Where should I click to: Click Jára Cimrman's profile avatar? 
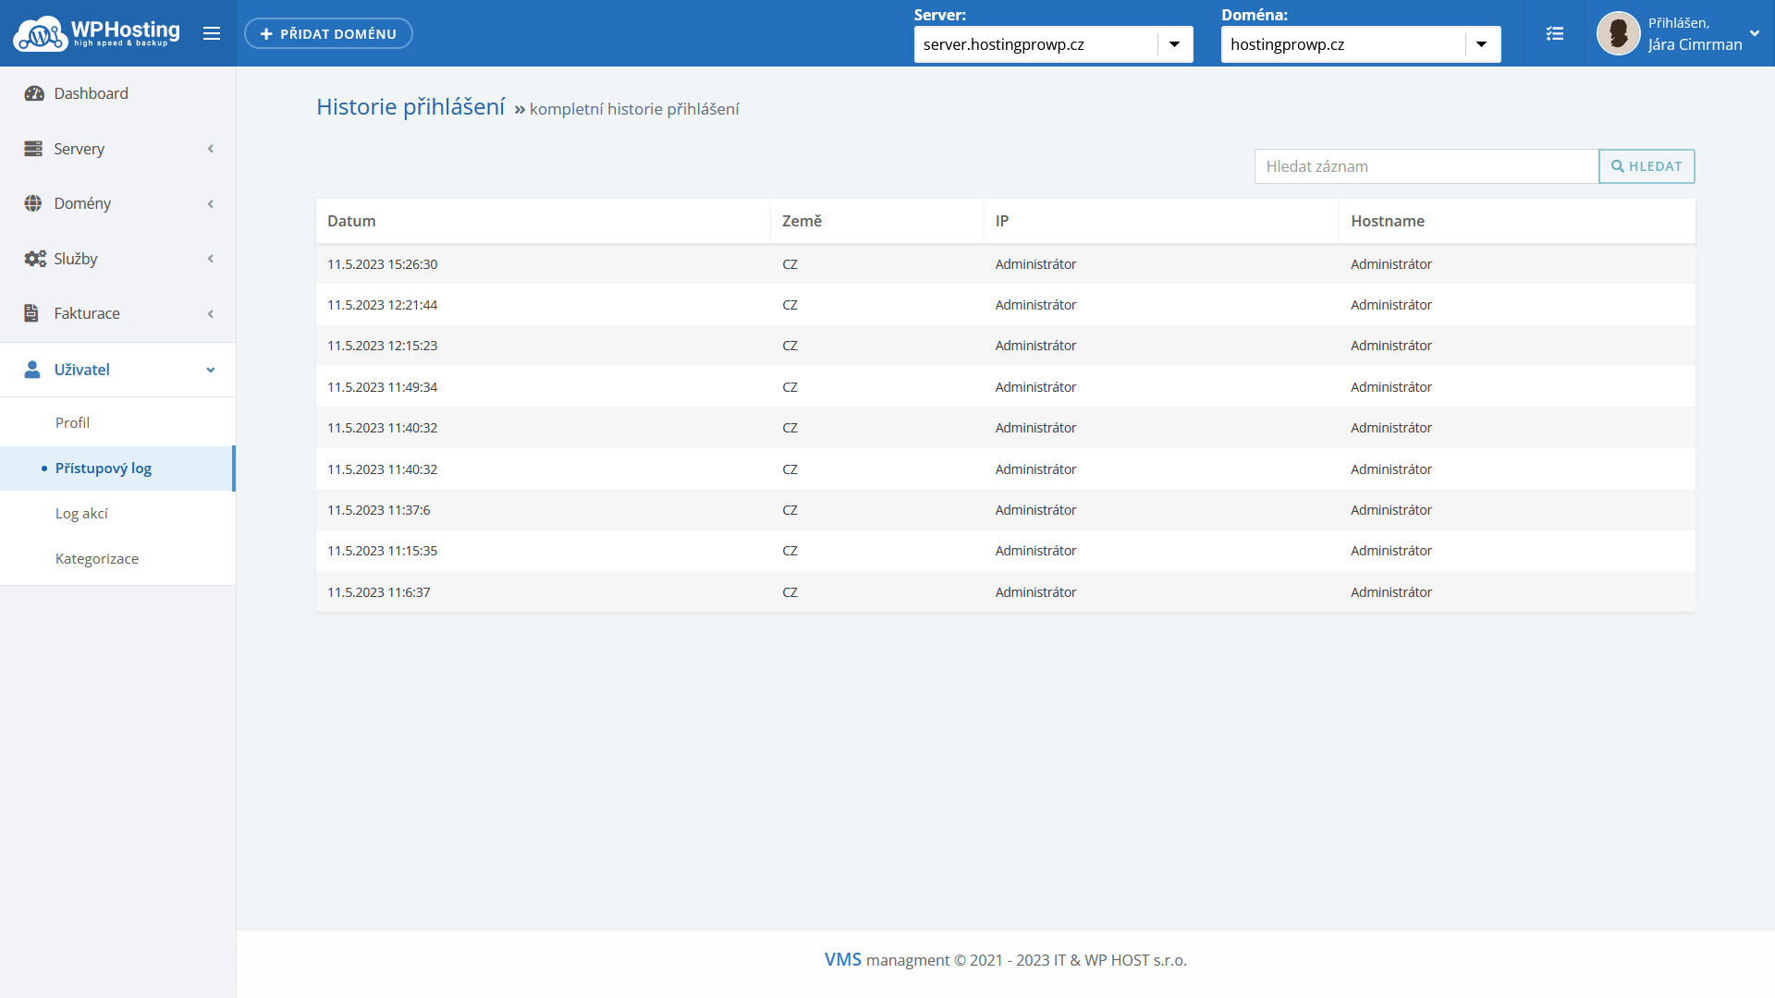[x=1618, y=33]
